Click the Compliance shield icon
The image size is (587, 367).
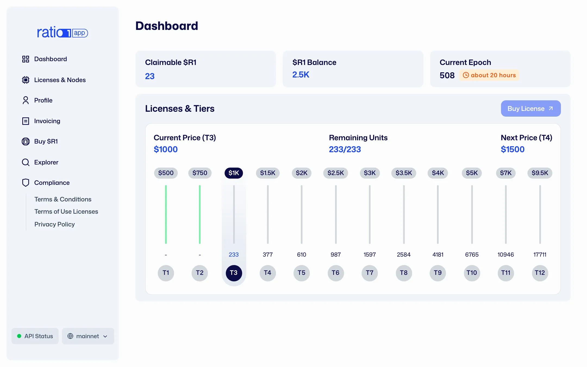(26, 183)
